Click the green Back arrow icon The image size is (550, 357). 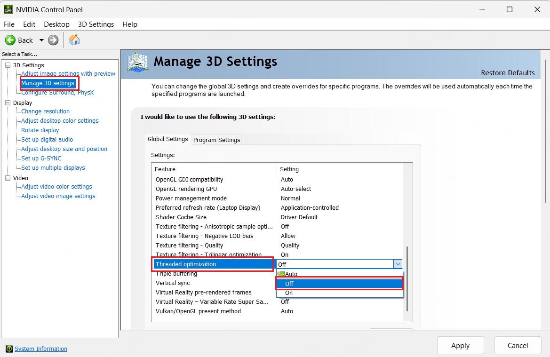[x=10, y=40]
